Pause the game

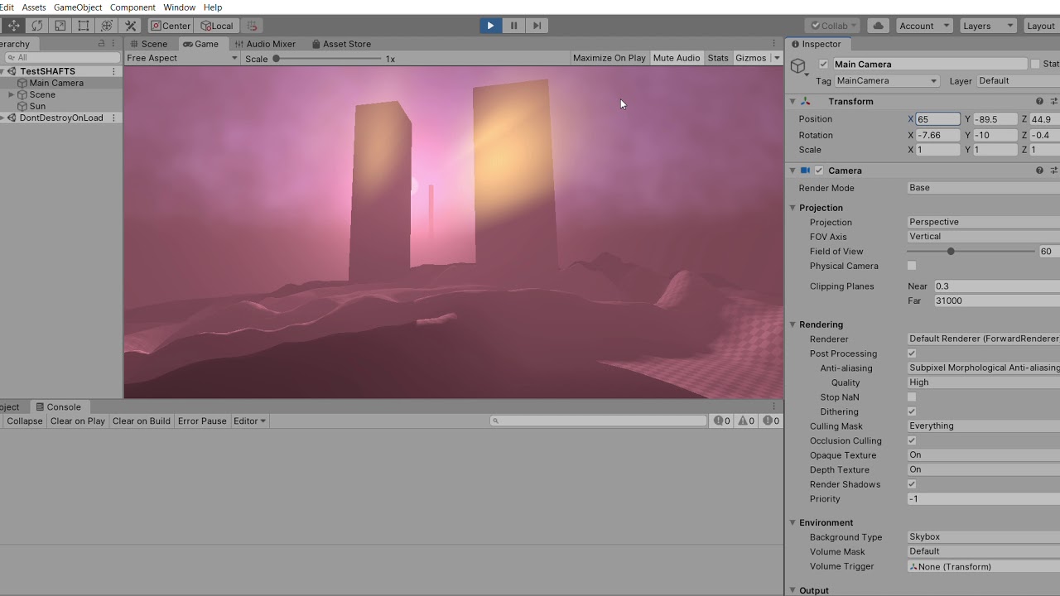click(x=513, y=26)
